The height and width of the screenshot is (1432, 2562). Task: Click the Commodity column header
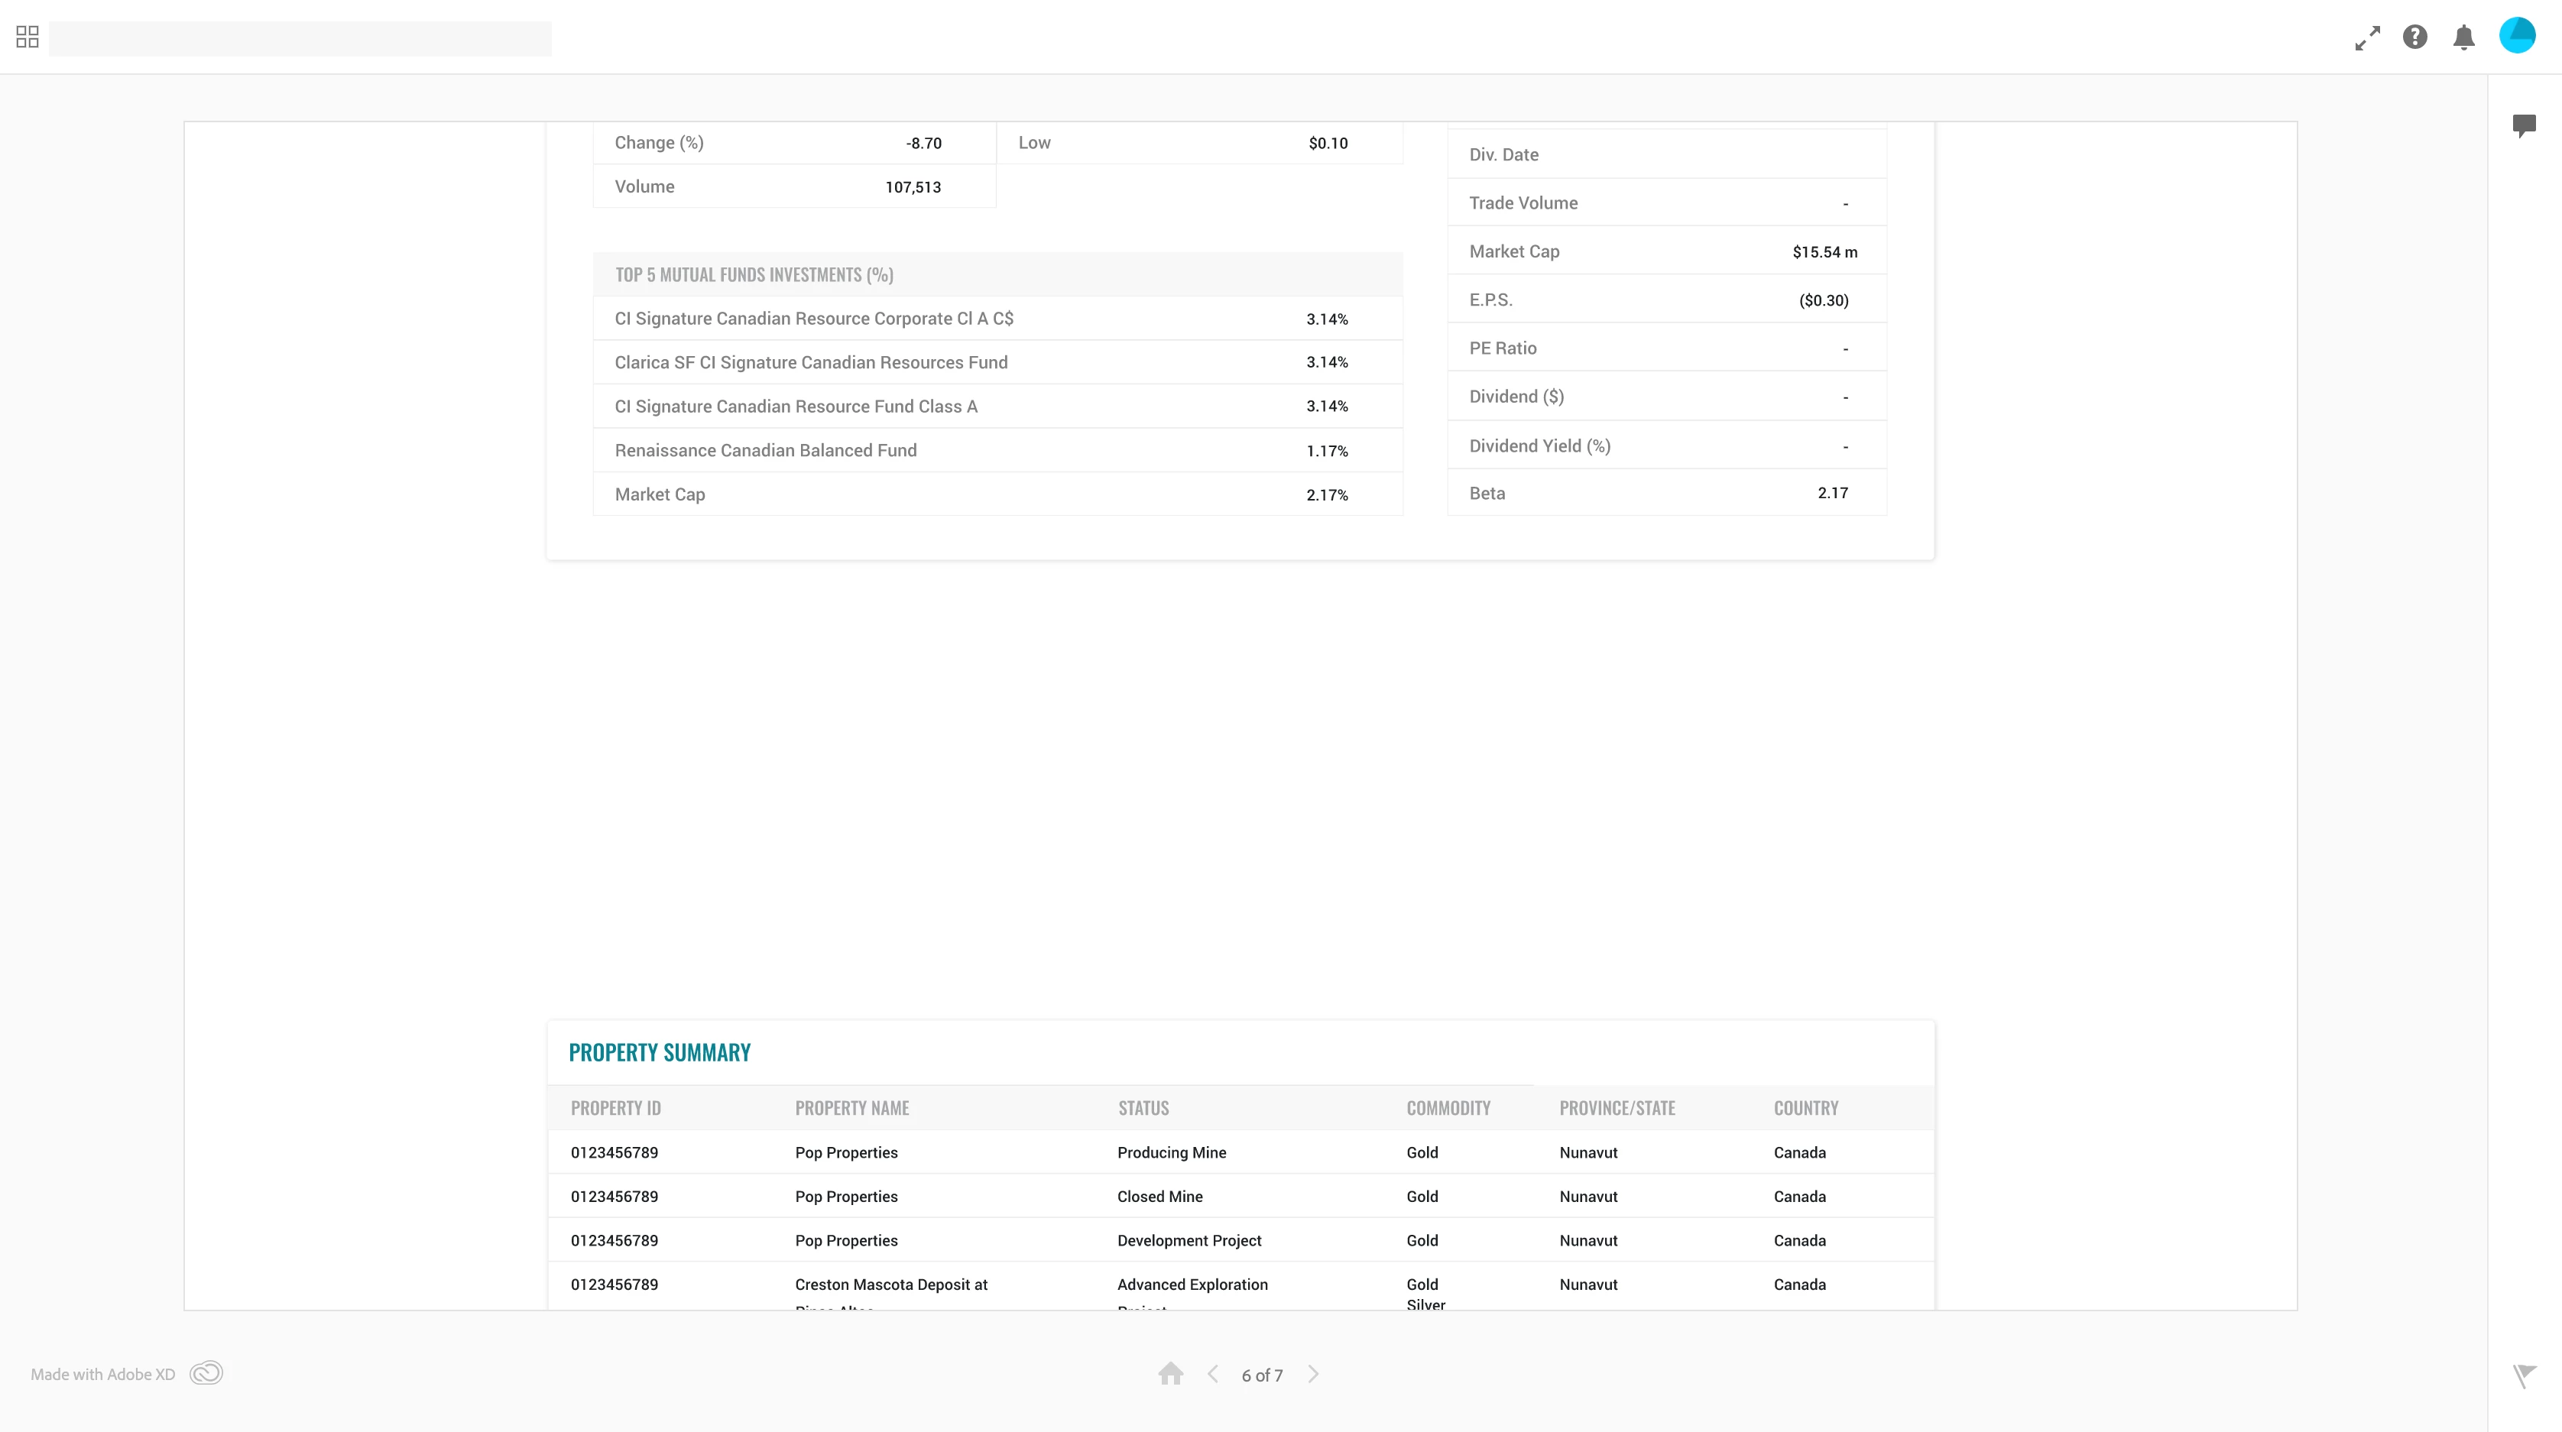click(1447, 1108)
